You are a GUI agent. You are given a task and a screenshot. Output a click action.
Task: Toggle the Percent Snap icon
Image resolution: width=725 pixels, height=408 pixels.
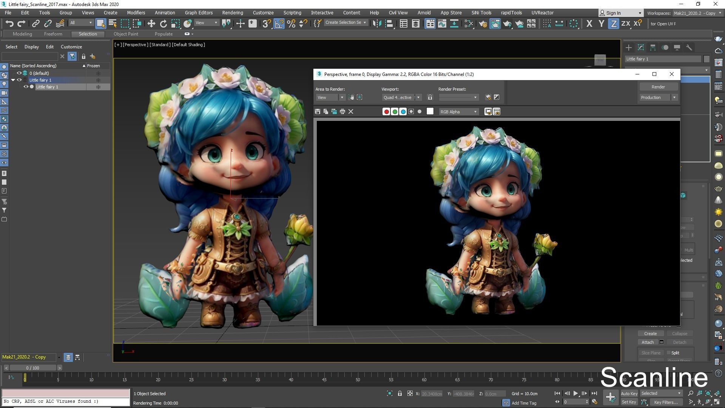291,23
